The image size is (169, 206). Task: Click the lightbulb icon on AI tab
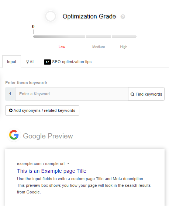pos(27,62)
